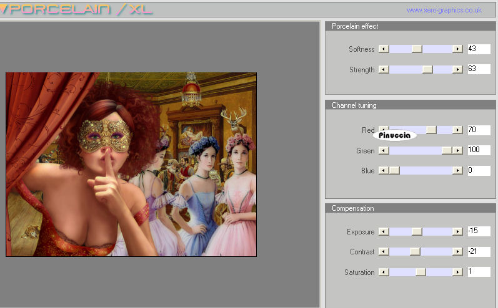Click the Contrast value field showing -21
This screenshot has width=498, height=308.
pos(479,252)
